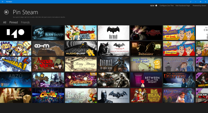The height and width of the screenshot is (113, 208).
Task: Click the Configure Live Tiles link
Action: (x=166, y=6)
